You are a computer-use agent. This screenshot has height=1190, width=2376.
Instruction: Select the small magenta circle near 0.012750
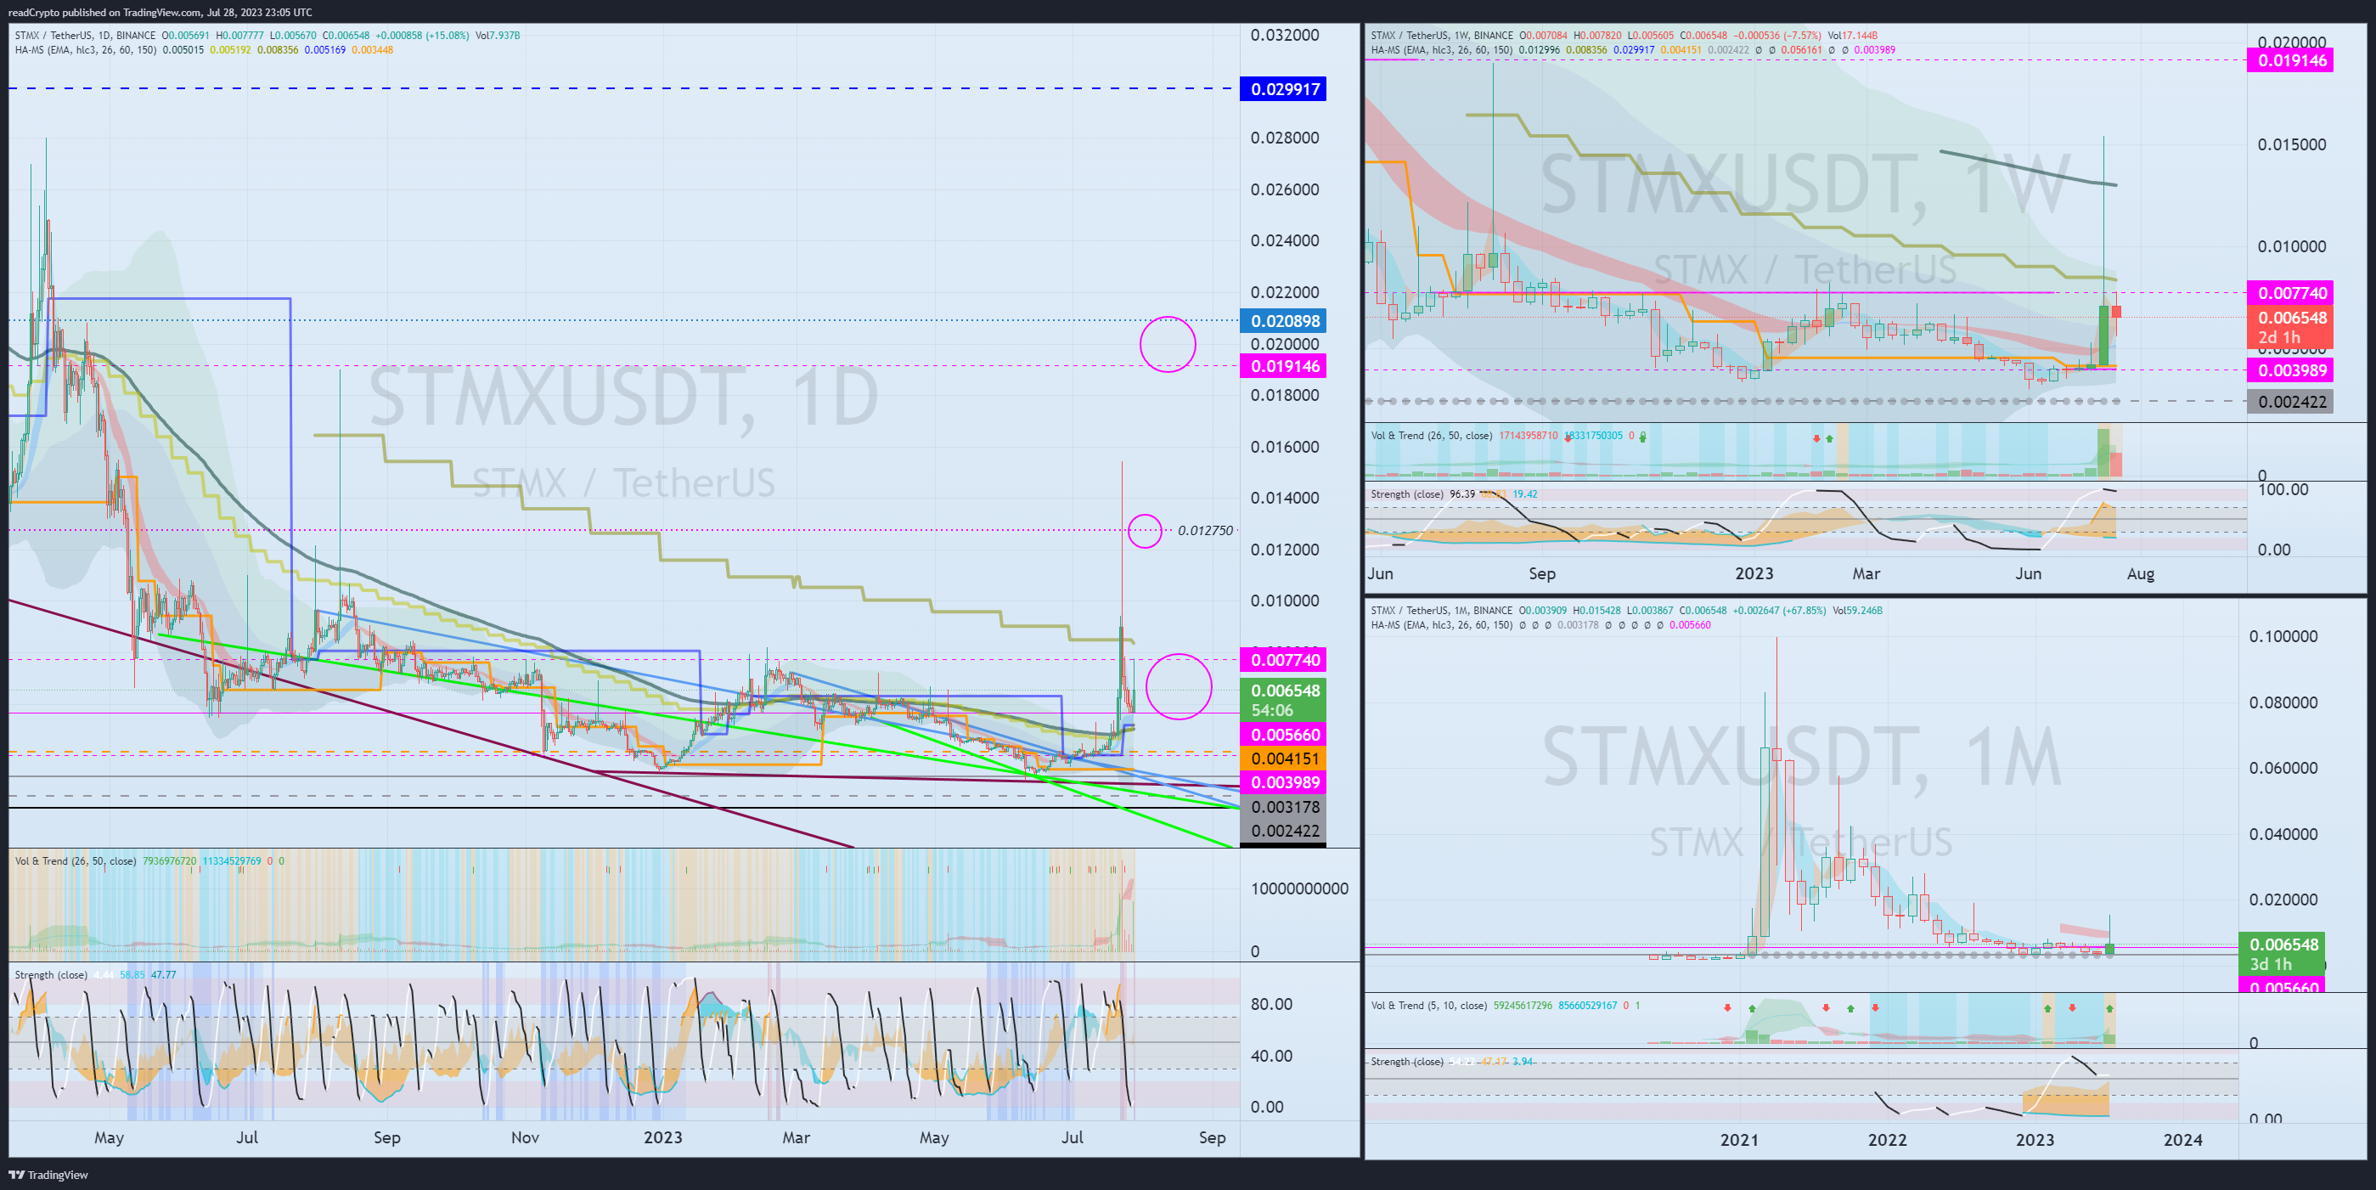pos(1145,530)
